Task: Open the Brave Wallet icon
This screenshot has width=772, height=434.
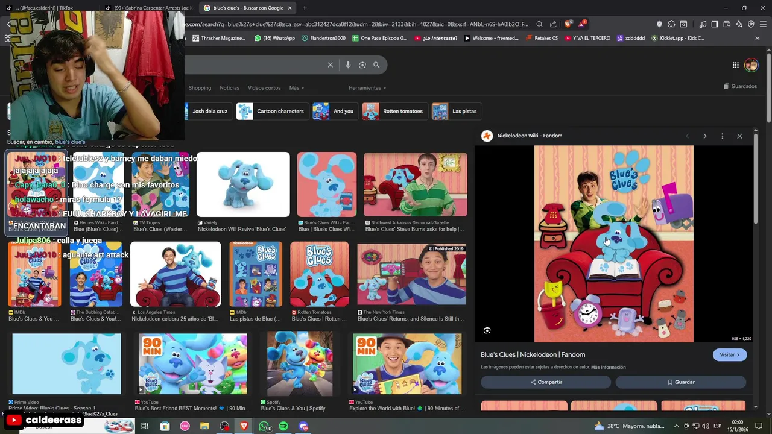Action: 727,24
